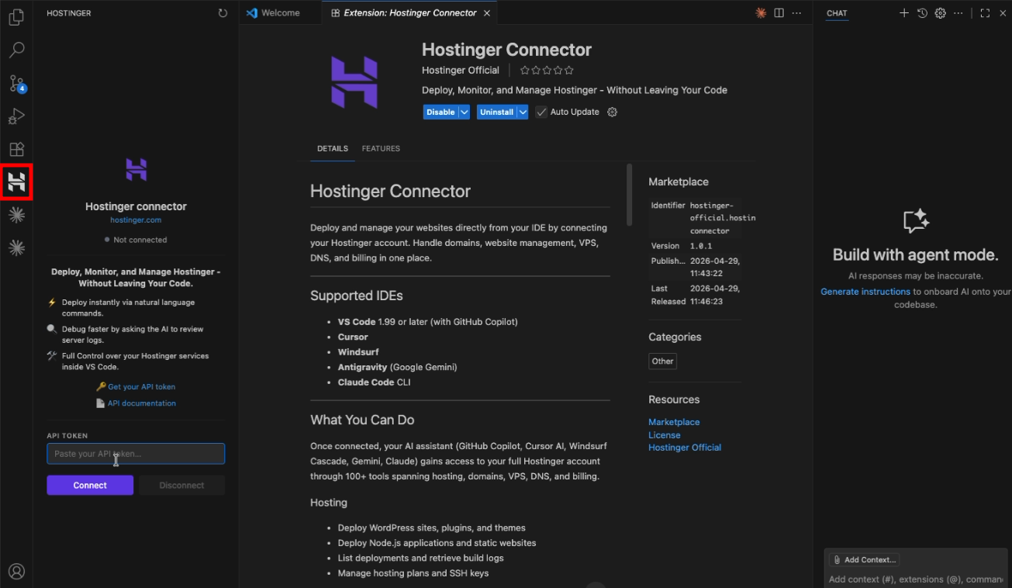
Task: Click the purple Hostinger logo in sidebar
Action: click(x=136, y=169)
